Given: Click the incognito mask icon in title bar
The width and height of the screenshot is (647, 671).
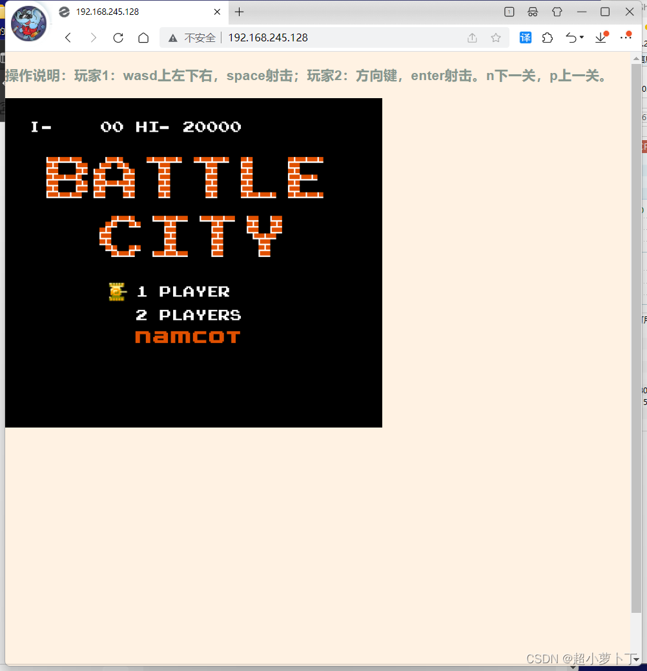Looking at the screenshot, I should (x=533, y=12).
